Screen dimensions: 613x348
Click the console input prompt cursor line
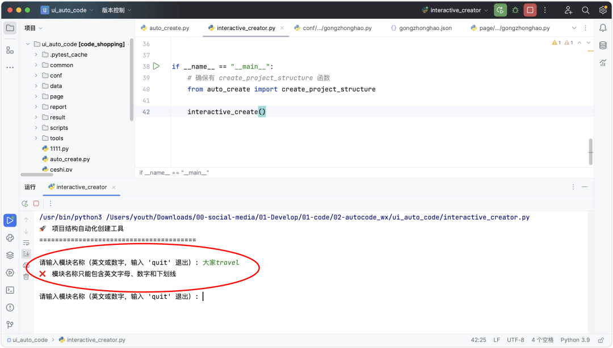121,296
